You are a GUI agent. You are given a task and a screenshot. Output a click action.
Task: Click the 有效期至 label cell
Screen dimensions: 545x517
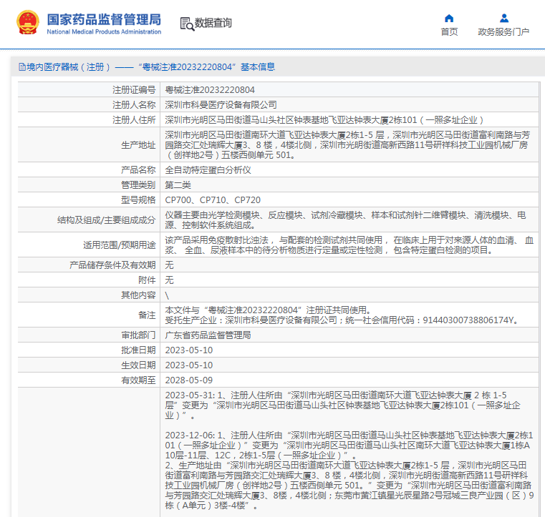(89, 380)
